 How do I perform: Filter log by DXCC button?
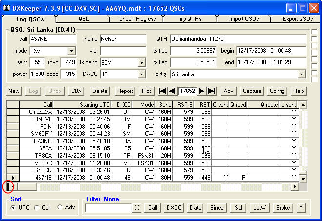[174, 208]
